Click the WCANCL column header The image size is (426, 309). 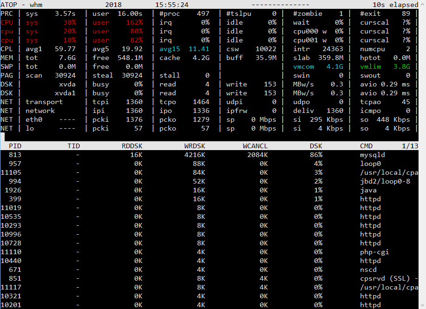256,146
